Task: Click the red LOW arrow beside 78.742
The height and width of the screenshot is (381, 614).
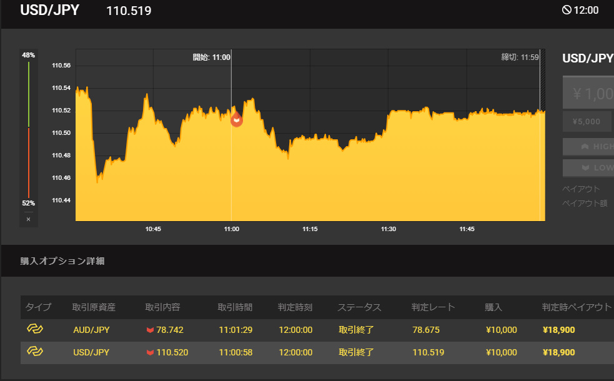Action: (150, 330)
